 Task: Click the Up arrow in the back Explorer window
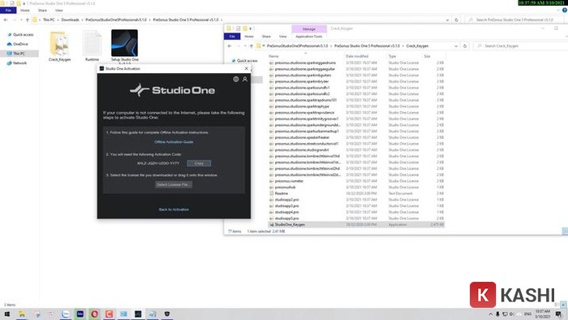(x=27, y=20)
